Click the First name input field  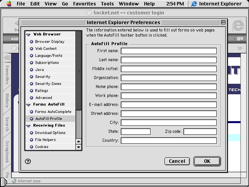point(168,51)
